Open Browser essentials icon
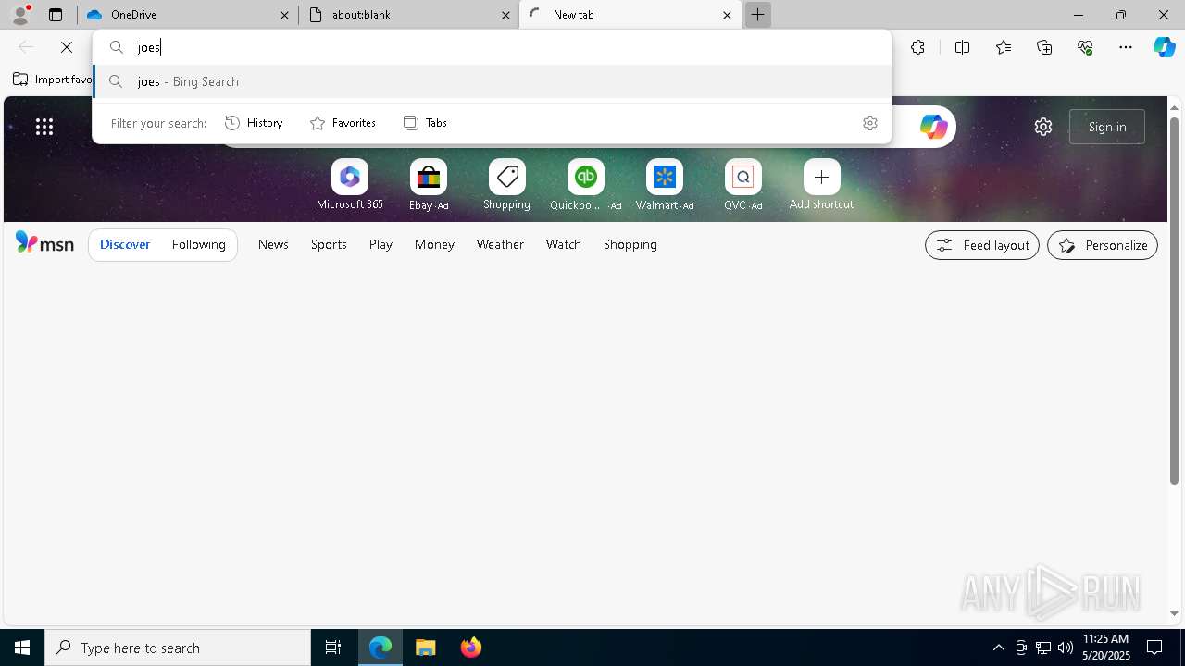The width and height of the screenshot is (1185, 666). click(x=1085, y=47)
